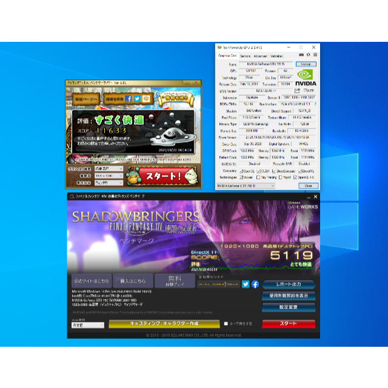Click the GPU Name field in GPU-Z

[x=266, y=64]
